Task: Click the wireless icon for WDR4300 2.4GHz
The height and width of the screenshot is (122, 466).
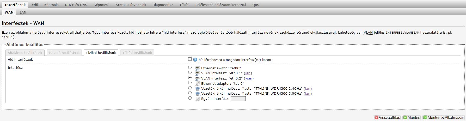Action: 198,89
